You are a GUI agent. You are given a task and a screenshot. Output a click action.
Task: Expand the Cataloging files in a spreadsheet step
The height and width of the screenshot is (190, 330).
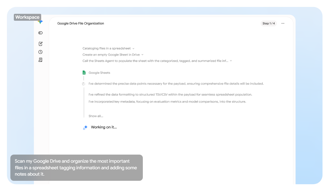pyautogui.click(x=108, y=48)
